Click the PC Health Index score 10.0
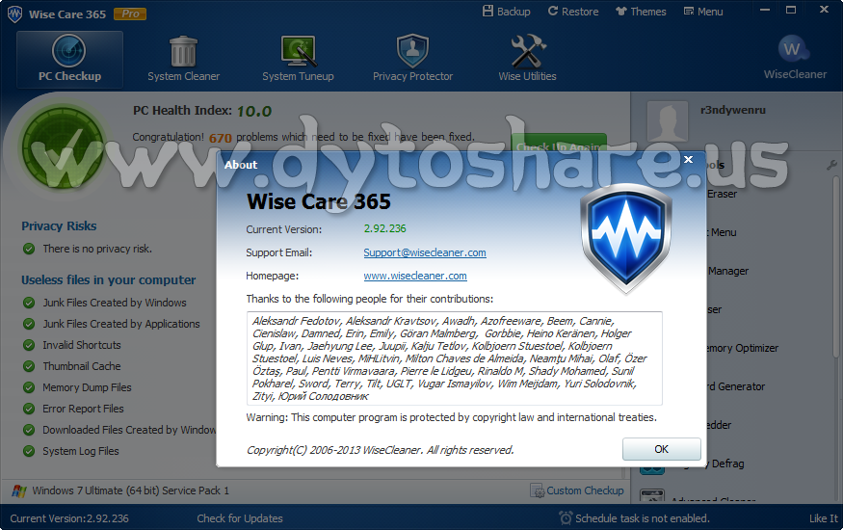 (x=254, y=111)
